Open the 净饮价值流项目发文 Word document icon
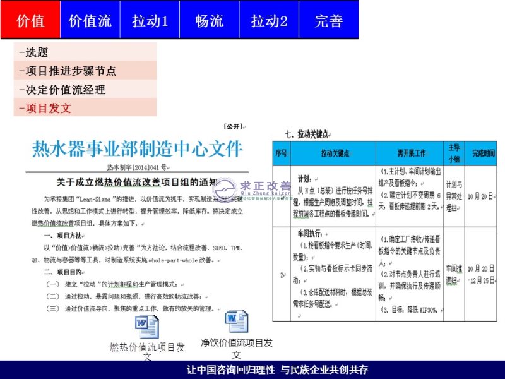505x379 pixels. pyautogui.click(x=237, y=322)
